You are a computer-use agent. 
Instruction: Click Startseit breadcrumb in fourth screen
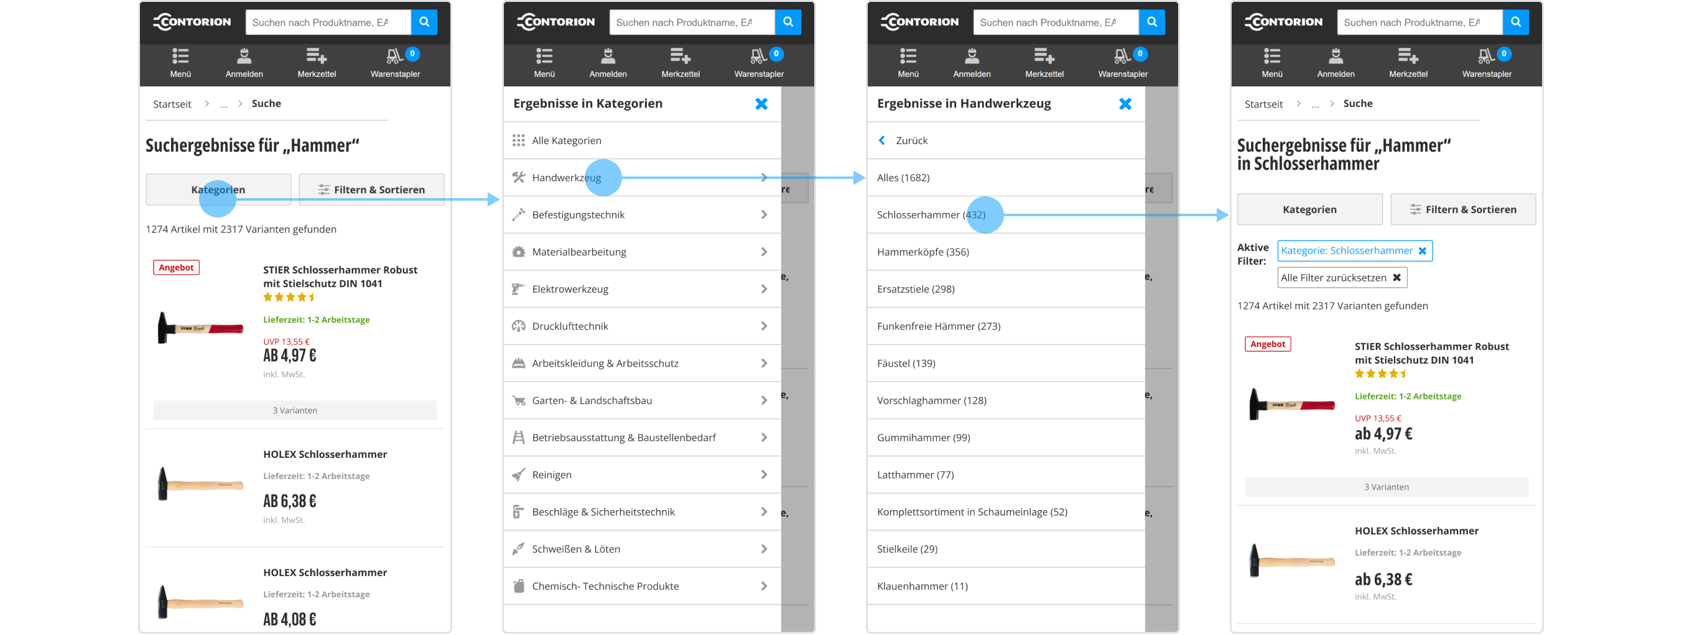1263,104
